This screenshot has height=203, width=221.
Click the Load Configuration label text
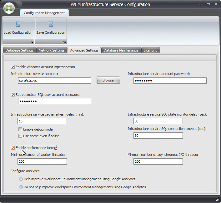point(18,32)
